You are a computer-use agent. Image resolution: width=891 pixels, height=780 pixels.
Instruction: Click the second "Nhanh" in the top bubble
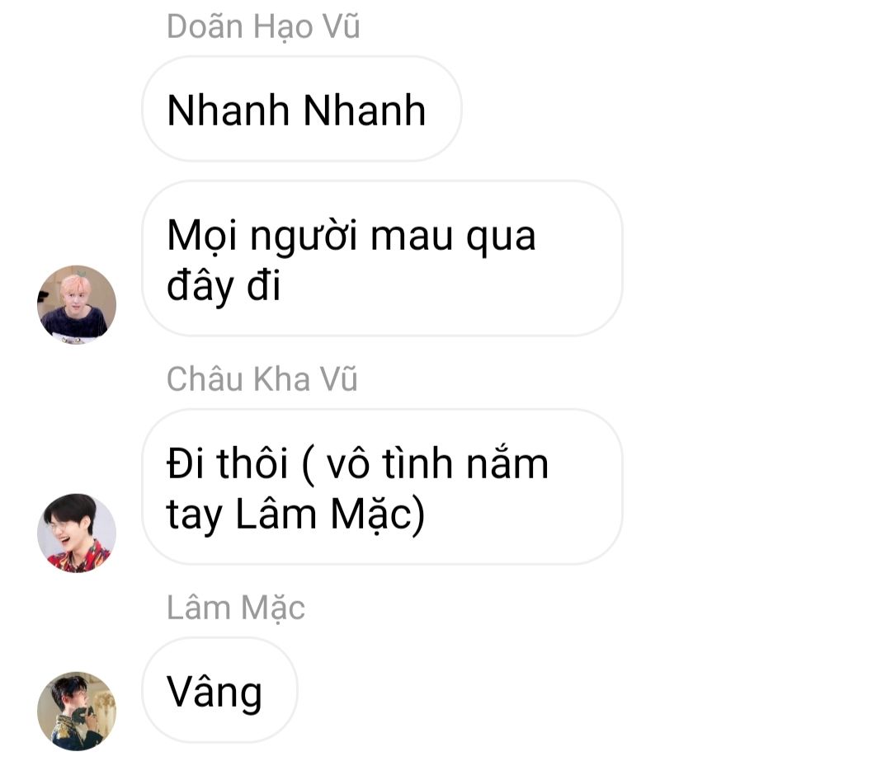[365, 110]
